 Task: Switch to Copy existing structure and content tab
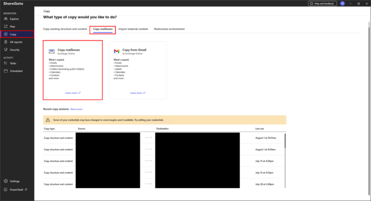pos(65,29)
